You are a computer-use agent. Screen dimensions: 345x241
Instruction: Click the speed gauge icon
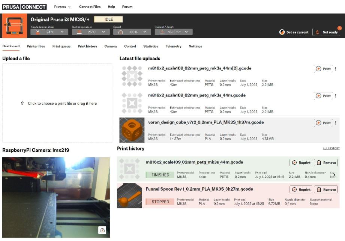click(x=121, y=32)
